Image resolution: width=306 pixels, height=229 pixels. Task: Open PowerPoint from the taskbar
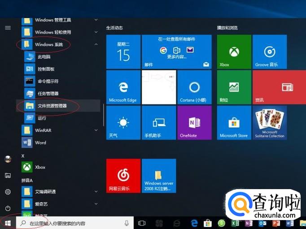276,223
